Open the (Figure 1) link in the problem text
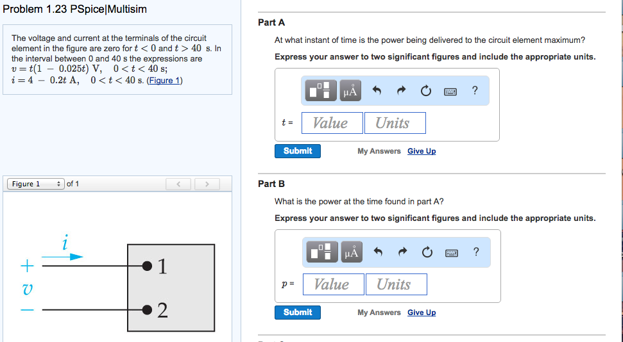Screen dimensions: 623x342 click(165, 81)
